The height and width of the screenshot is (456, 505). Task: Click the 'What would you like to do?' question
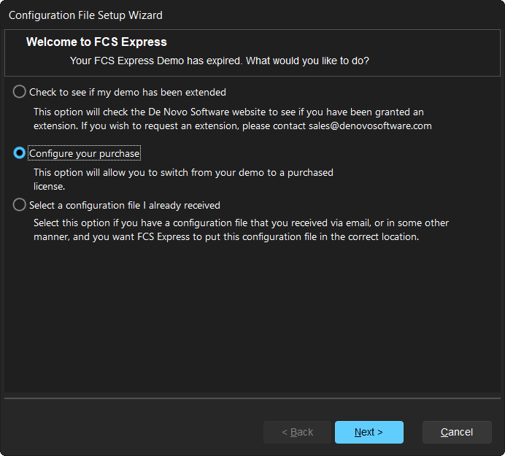(x=307, y=61)
